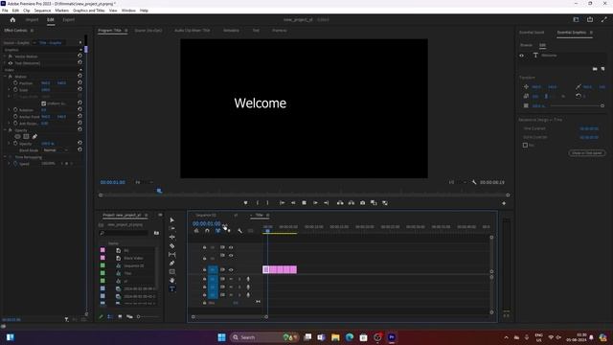Image resolution: width=613 pixels, height=345 pixels.
Task: Toggle lock on V1 track
Action: click(x=204, y=270)
